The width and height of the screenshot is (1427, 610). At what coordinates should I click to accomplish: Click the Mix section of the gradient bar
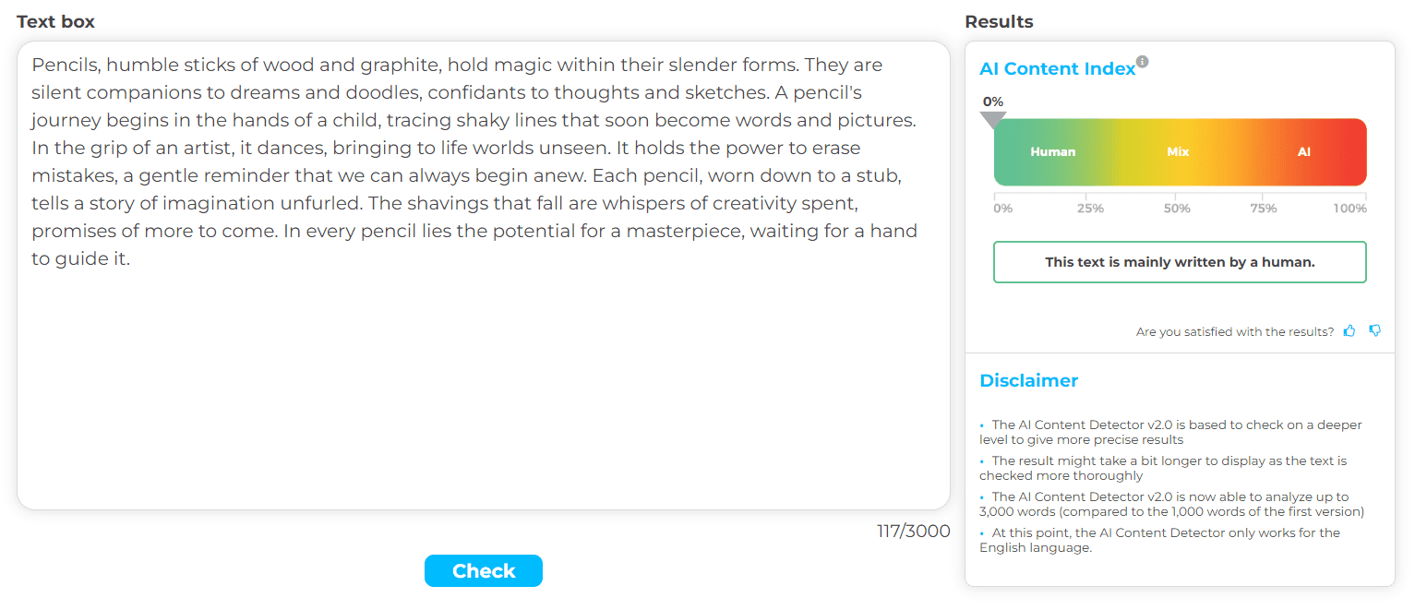(x=1178, y=152)
